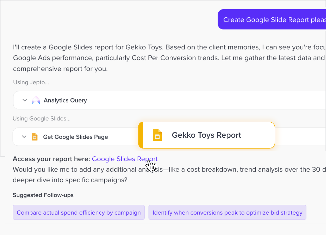Select the Using Jepto status label
The width and height of the screenshot is (326, 235).
31,82
